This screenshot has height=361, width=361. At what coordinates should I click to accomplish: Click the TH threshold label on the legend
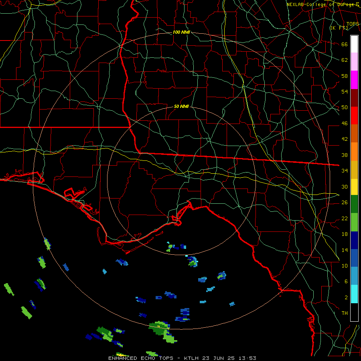(345, 313)
